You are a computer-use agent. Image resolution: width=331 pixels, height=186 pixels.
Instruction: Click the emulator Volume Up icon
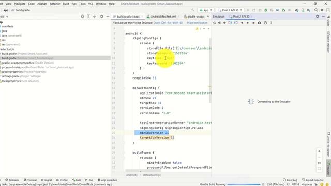click(219, 23)
